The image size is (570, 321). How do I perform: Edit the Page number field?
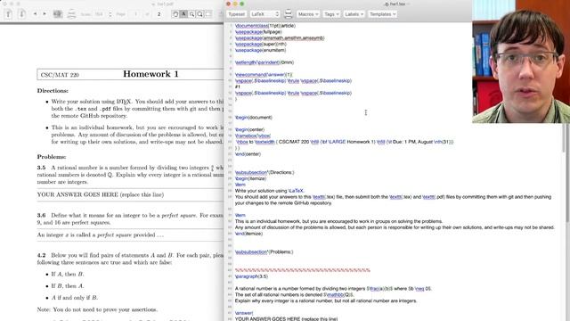tap(135, 14)
